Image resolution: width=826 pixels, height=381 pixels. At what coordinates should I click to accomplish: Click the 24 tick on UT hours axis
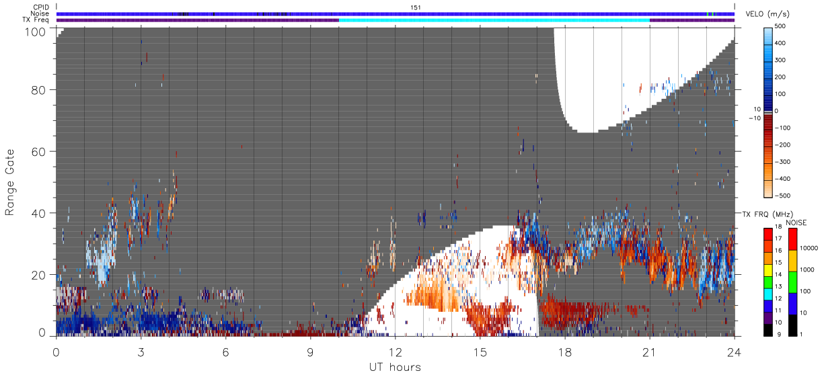[x=734, y=352]
